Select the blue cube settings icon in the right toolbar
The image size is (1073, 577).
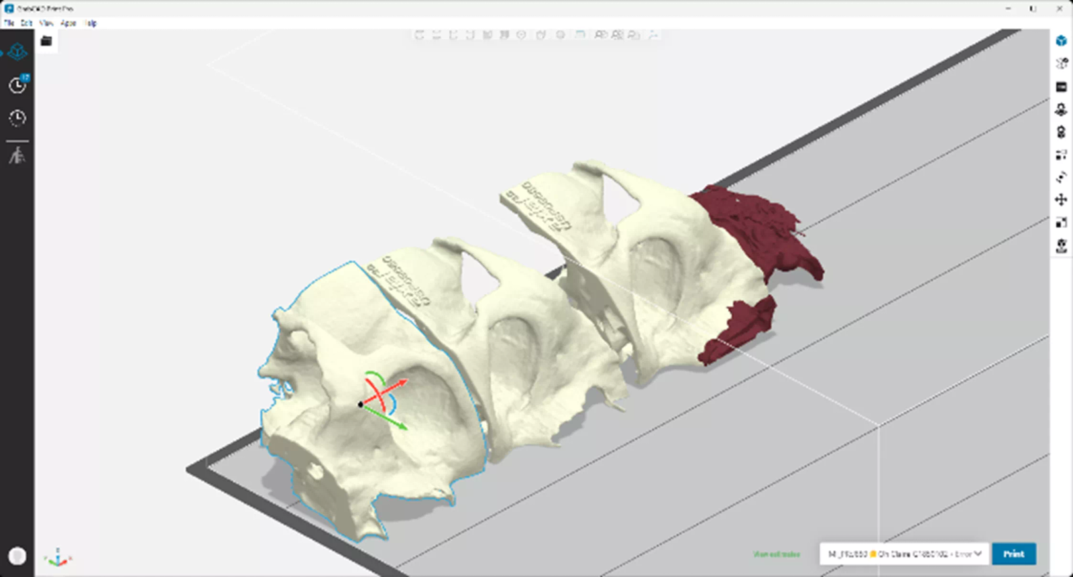tap(1061, 41)
